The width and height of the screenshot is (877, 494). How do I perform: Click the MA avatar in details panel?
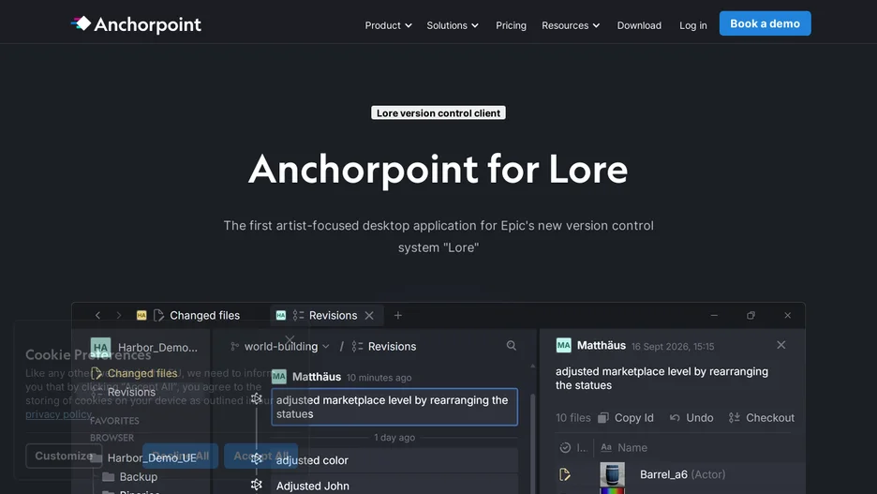click(x=563, y=345)
